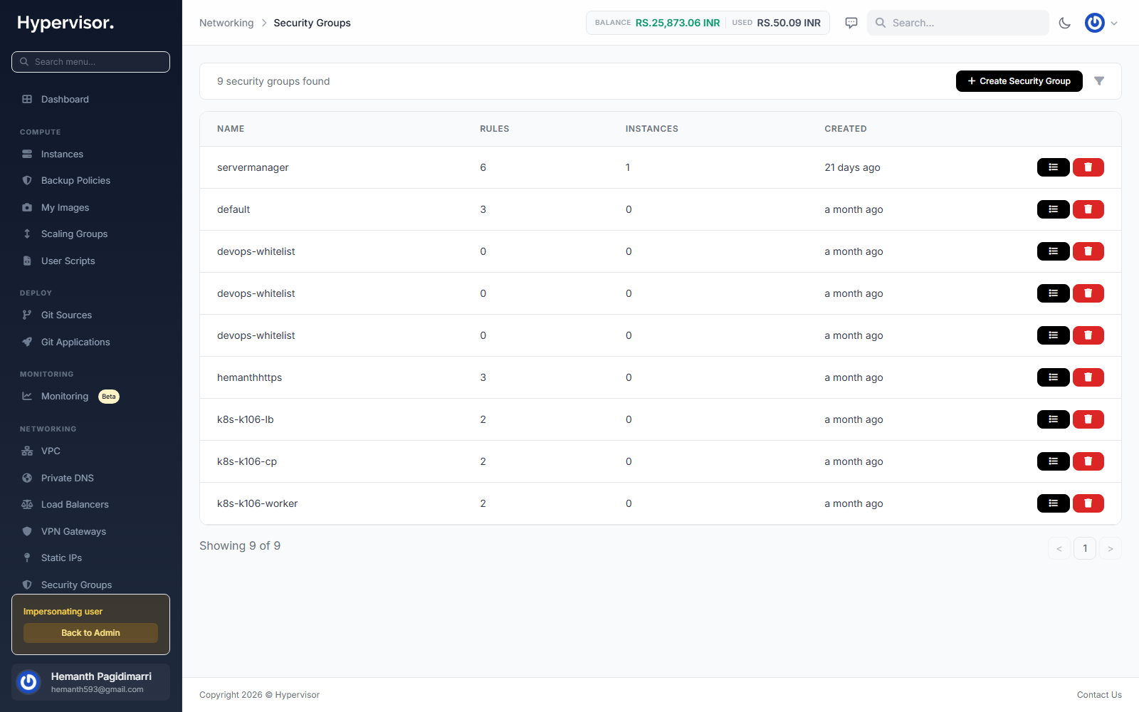
Task: Focus the Search menu field
Action: pyautogui.click(x=90, y=62)
